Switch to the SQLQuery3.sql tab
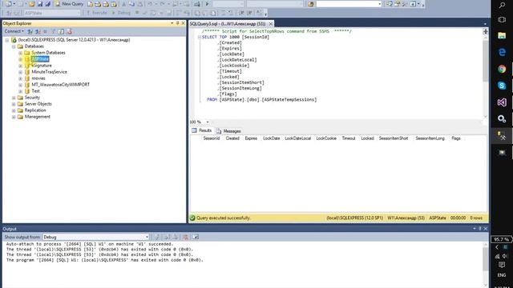Screen dimensions: 513x288 pos(228,24)
